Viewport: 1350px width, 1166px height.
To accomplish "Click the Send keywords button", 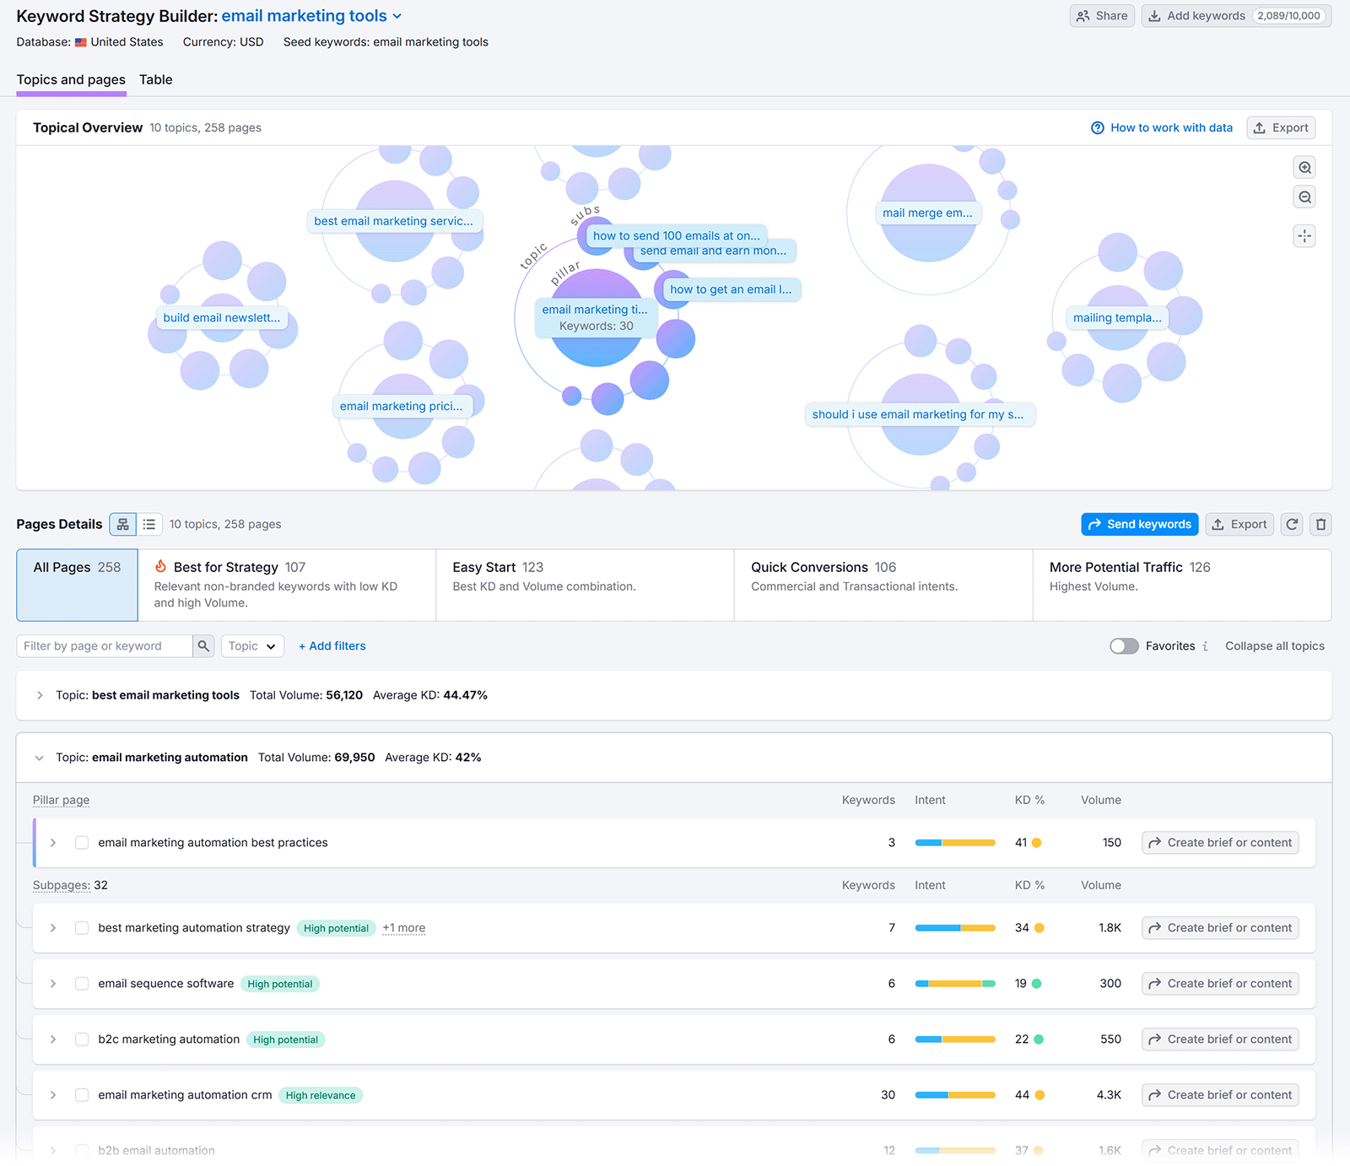I will (1139, 524).
